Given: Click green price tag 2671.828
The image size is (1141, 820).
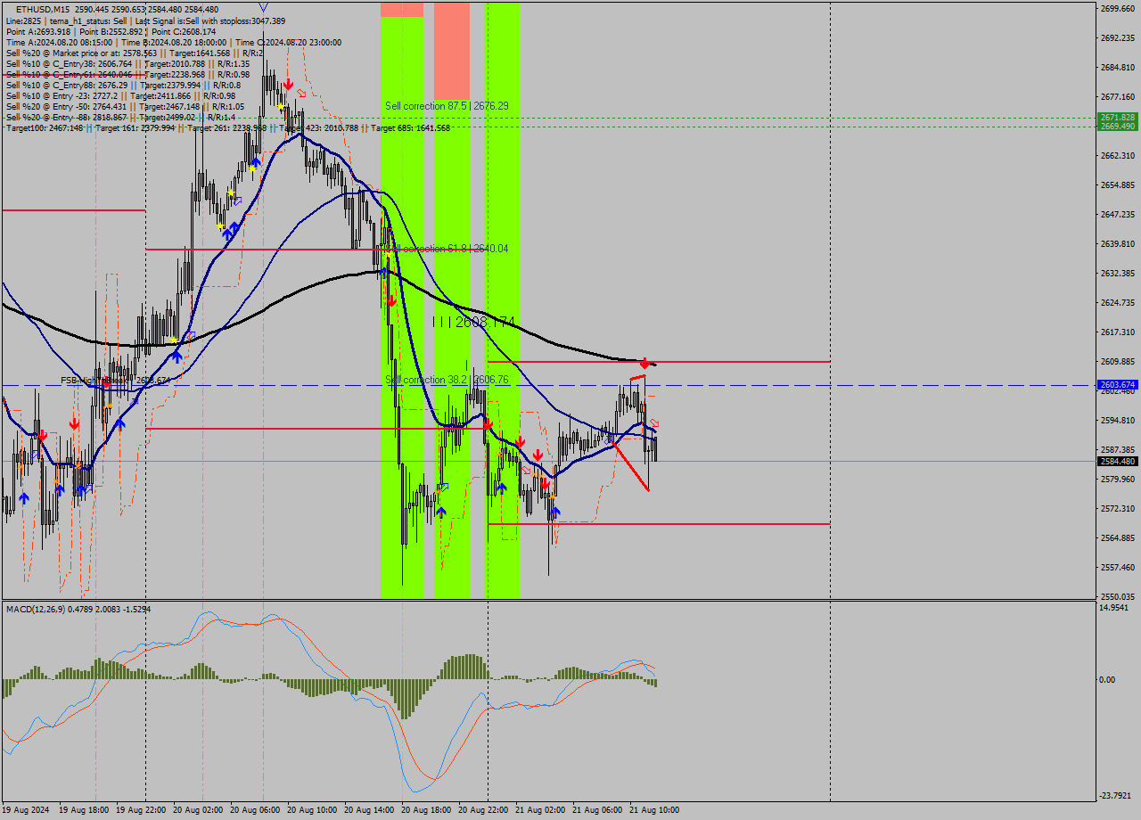Looking at the screenshot, I should pos(1117,118).
